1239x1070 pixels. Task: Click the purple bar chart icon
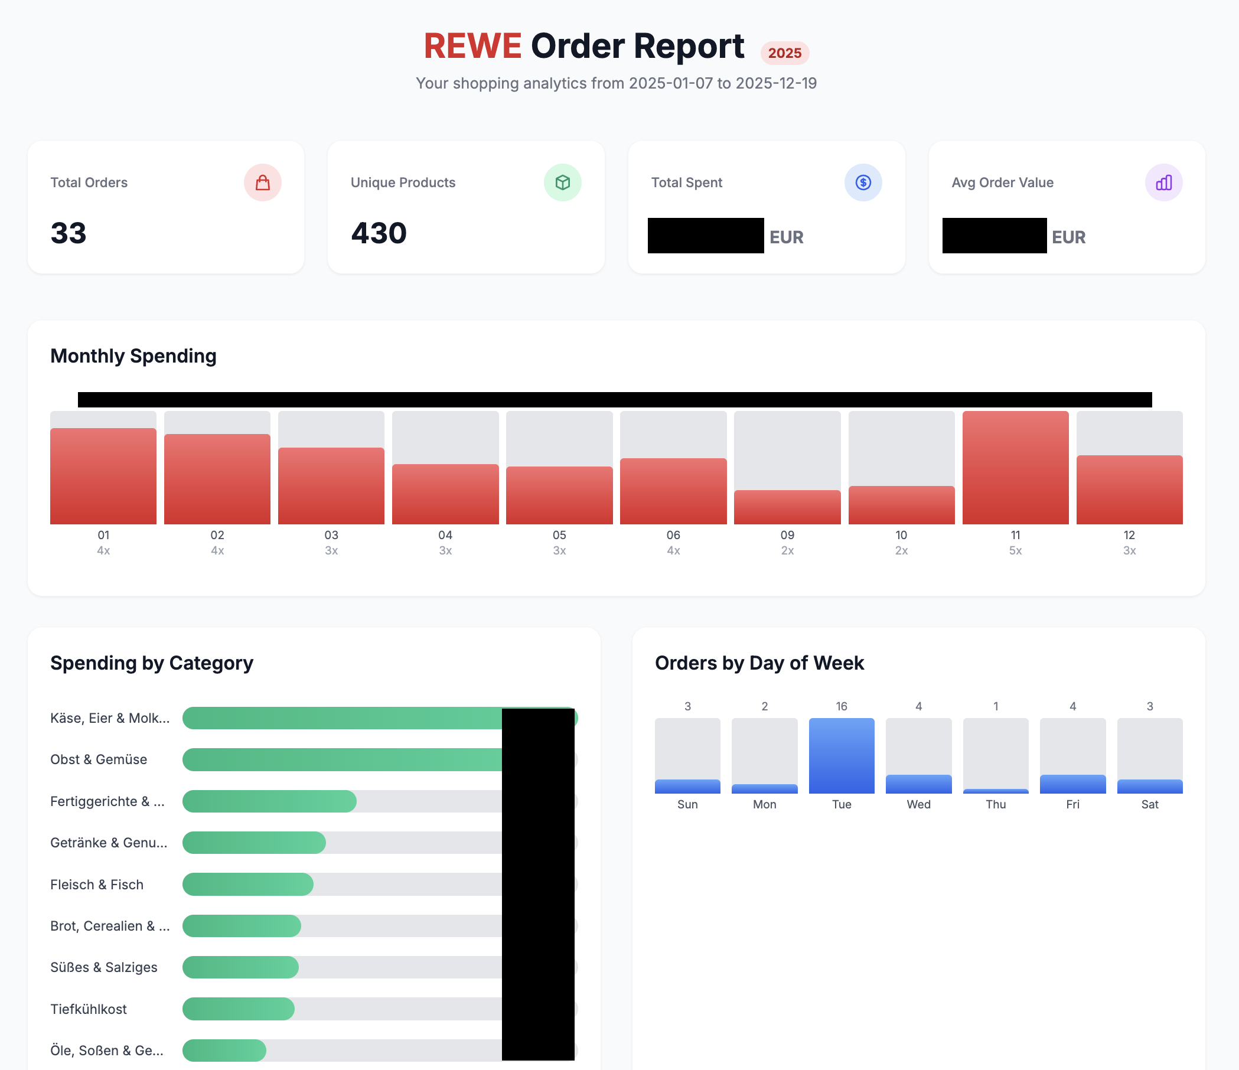[1163, 182]
